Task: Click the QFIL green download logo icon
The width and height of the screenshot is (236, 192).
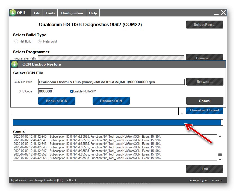Action: tap(13, 13)
